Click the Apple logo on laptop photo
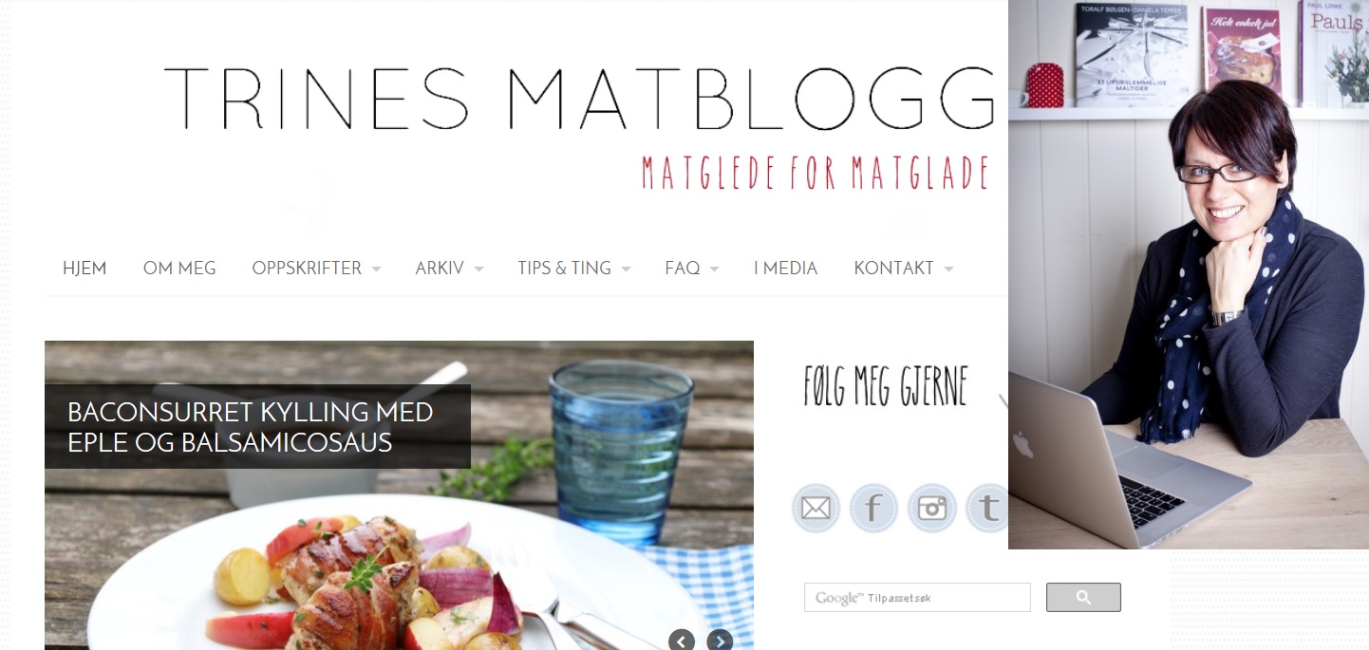1369x650 pixels. point(1022,443)
